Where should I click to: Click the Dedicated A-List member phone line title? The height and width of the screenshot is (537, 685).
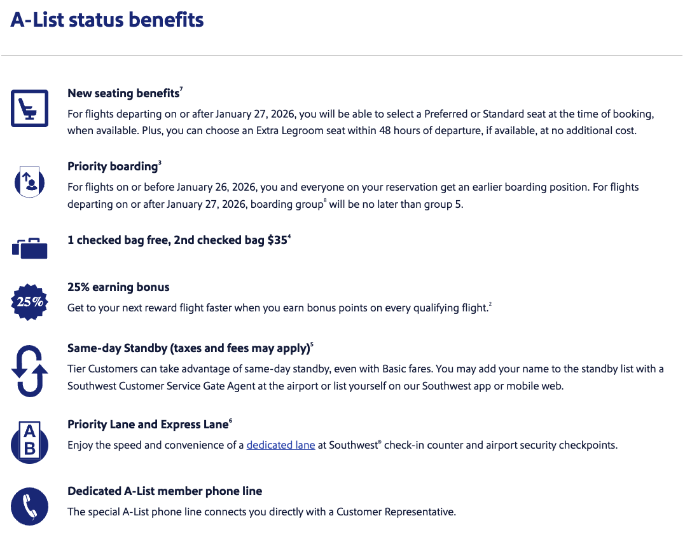click(x=165, y=491)
